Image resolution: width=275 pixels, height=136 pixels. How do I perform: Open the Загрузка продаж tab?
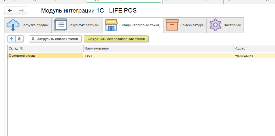[28, 25]
